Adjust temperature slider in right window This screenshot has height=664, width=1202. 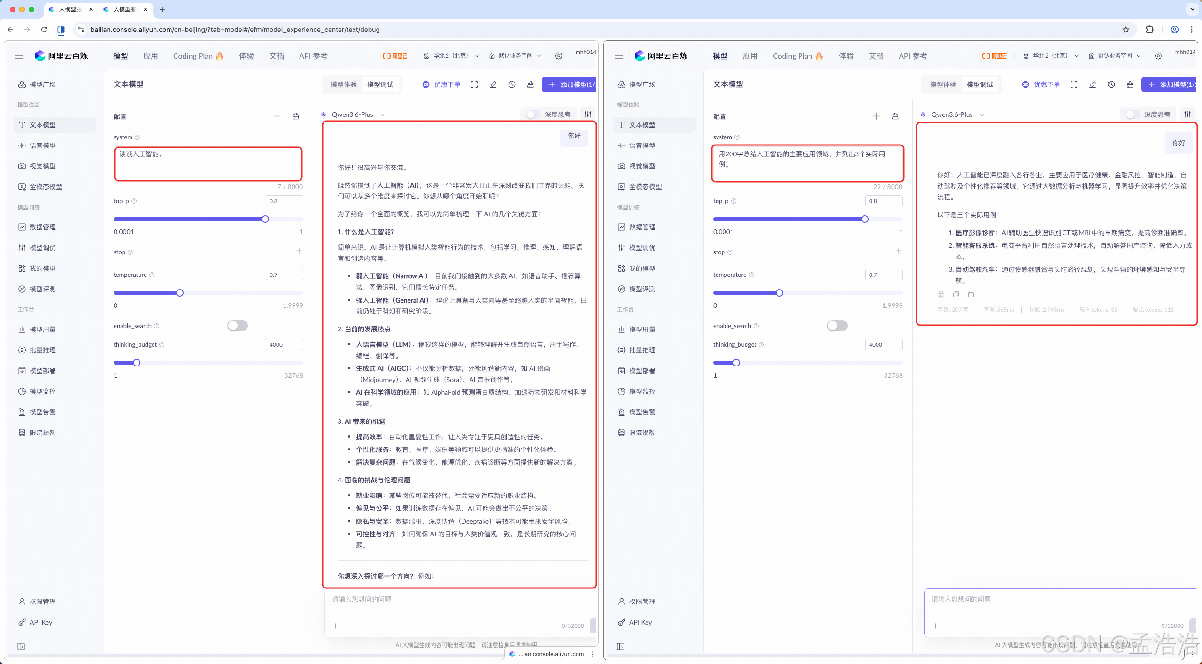779,293
